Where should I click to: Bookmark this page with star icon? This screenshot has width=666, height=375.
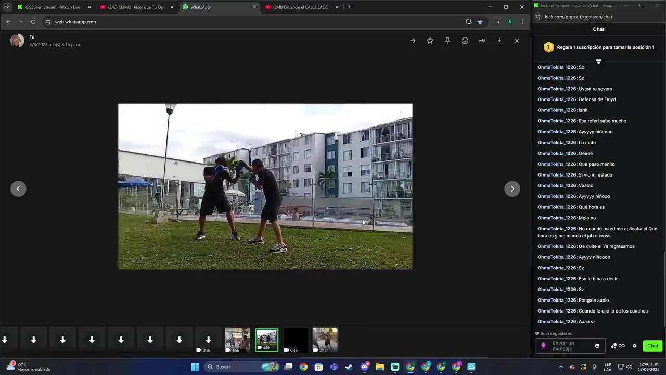[480, 22]
